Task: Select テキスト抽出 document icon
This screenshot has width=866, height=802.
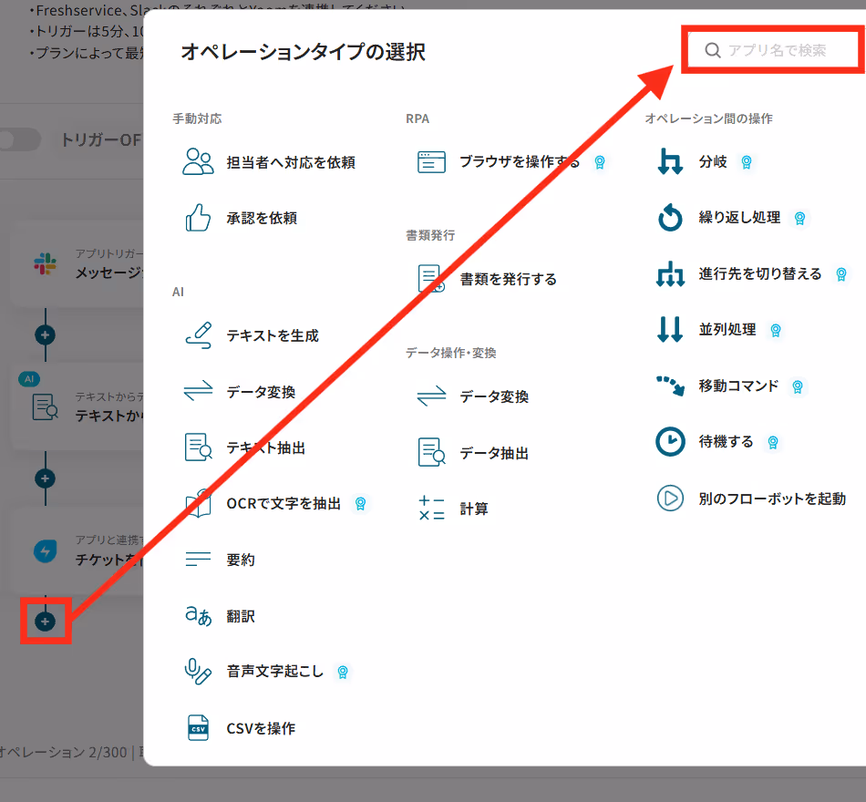Action: point(199,447)
